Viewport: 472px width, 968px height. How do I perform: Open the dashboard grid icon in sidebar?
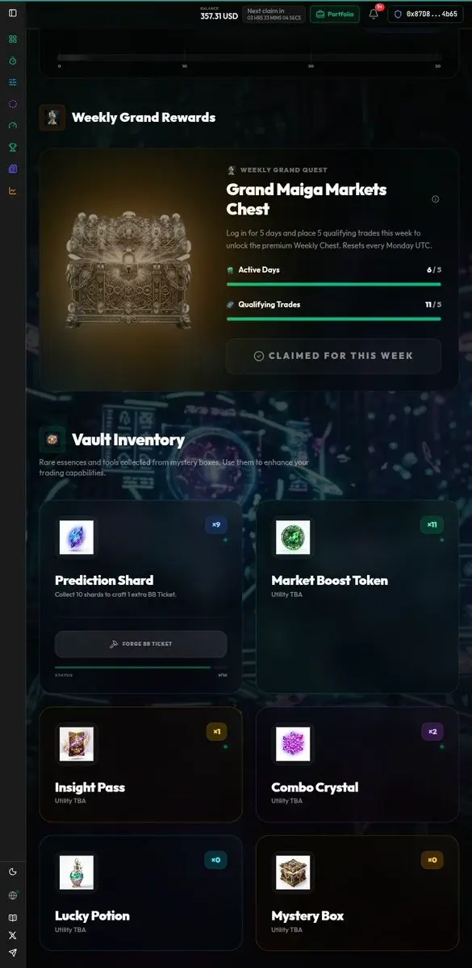(12, 39)
